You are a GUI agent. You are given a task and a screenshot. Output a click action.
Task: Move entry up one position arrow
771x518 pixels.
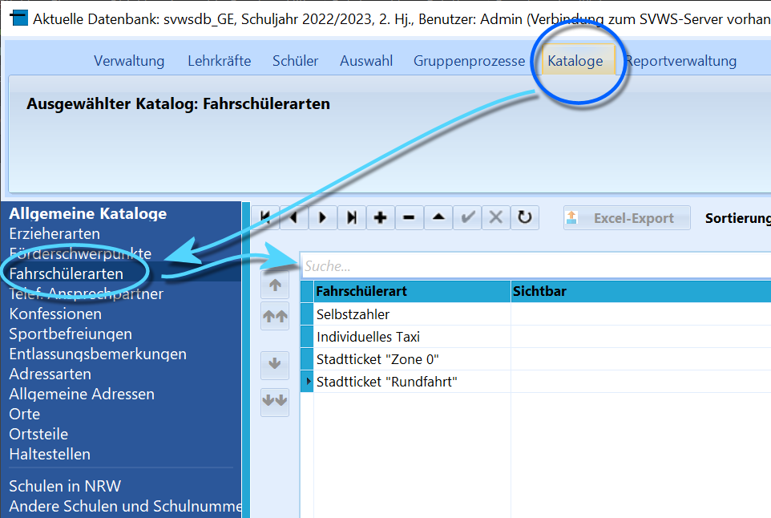click(x=275, y=285)
